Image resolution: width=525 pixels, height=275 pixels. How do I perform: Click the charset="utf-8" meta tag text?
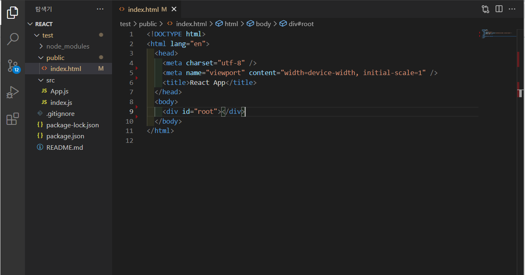coord(215,63)
